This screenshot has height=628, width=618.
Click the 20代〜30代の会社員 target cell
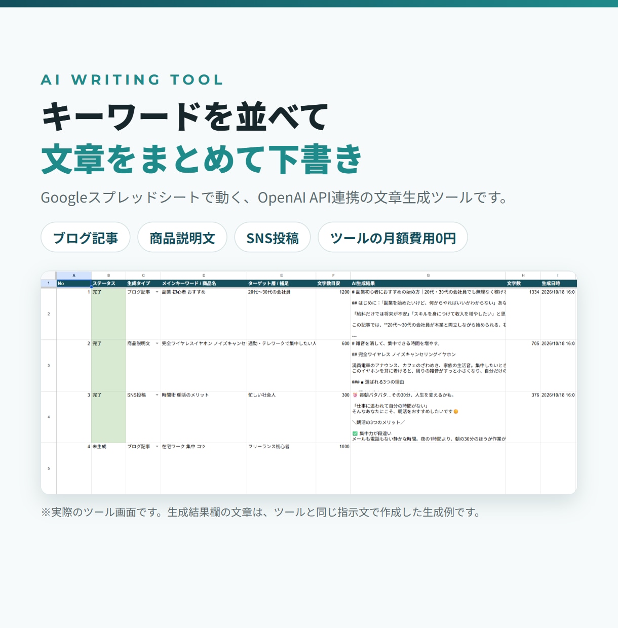282,314
